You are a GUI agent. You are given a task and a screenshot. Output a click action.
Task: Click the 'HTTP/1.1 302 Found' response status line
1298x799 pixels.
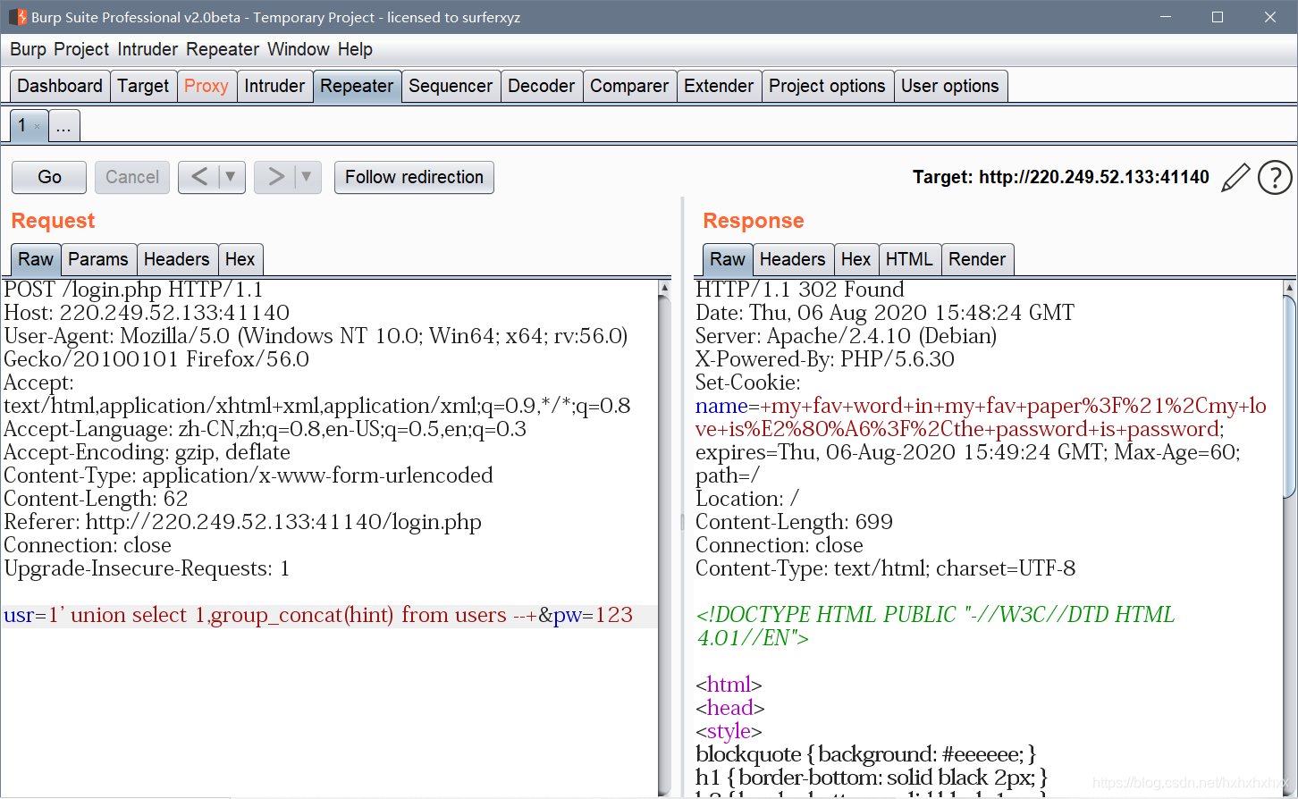pos(800,290)
